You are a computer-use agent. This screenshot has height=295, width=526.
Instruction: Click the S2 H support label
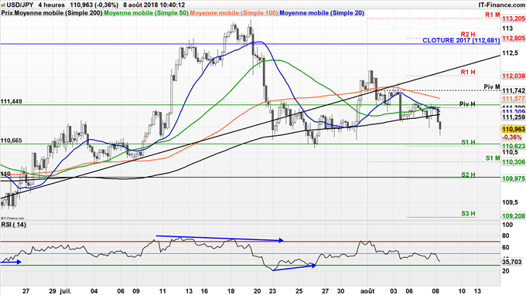pyautogui.click(x=468, y=175)
